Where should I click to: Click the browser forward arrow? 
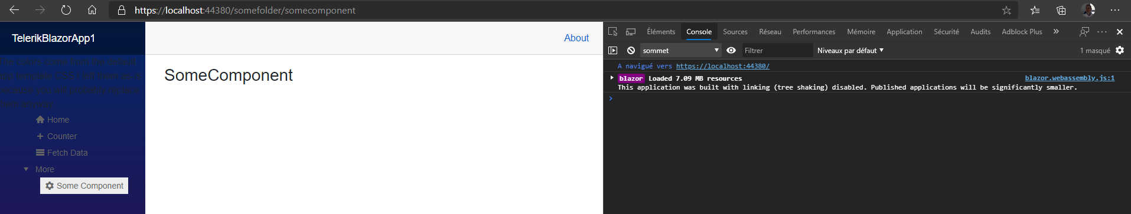point(40,10)
